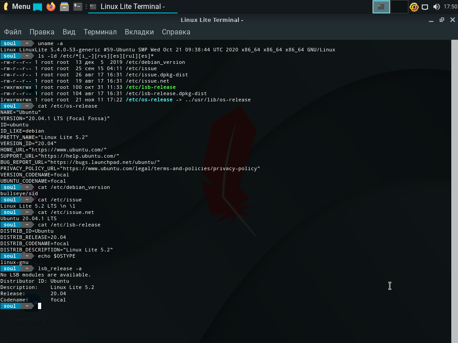The height and width of the screenshot is (343, 458).
Task: Launch terminal from the panel launcher
Action: click(77, 6)
